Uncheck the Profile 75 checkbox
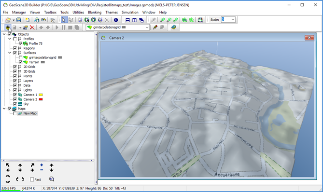 coord(20,43)
